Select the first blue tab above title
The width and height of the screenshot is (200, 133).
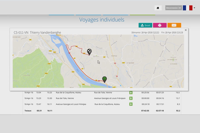point(61,15)
